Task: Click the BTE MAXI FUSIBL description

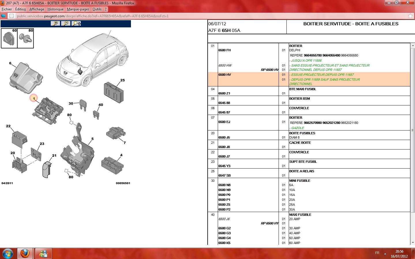Action: (303, 89)
